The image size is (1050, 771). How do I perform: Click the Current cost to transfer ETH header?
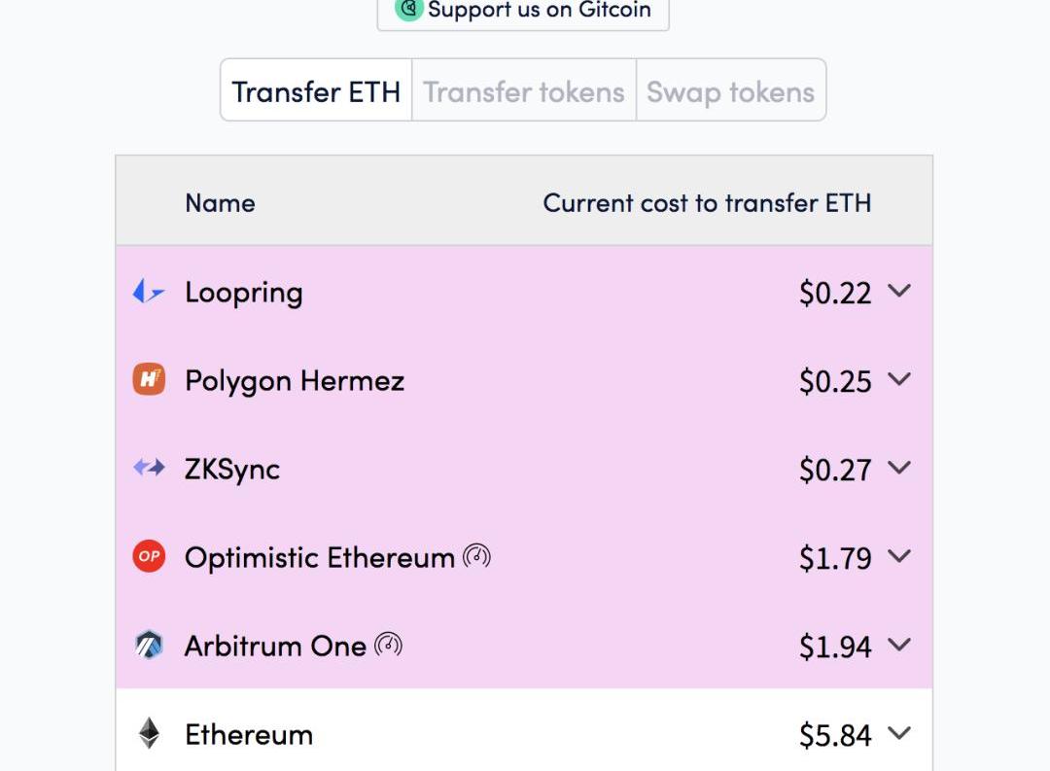707,202
